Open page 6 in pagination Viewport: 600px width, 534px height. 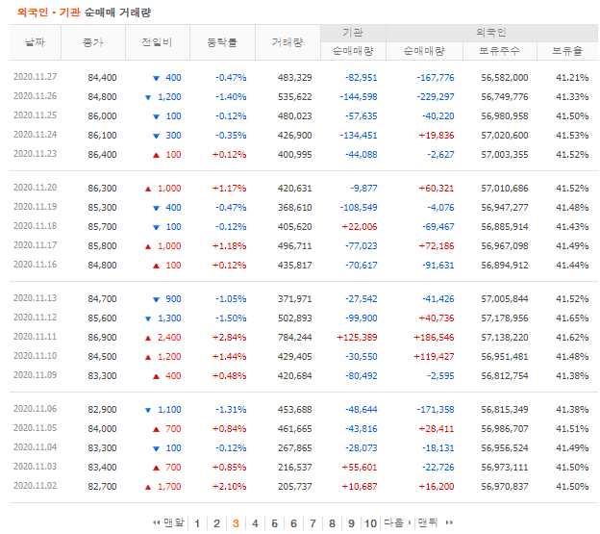[x=293, y=523]
